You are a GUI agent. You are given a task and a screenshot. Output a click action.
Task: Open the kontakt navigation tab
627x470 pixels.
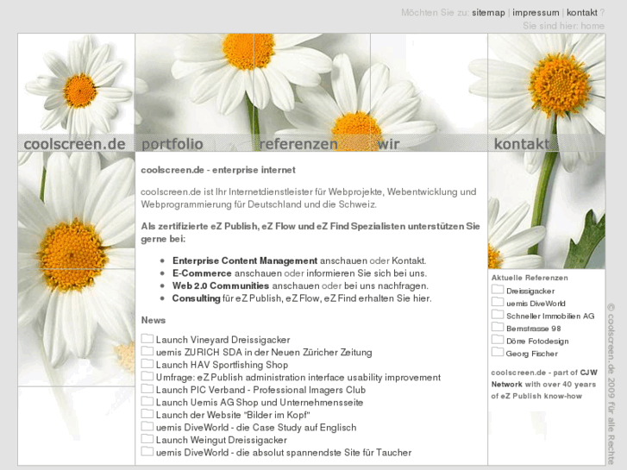coord(521,144)
